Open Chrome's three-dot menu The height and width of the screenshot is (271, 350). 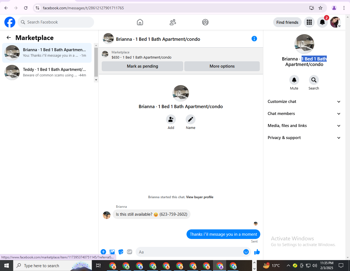(344, 8)
